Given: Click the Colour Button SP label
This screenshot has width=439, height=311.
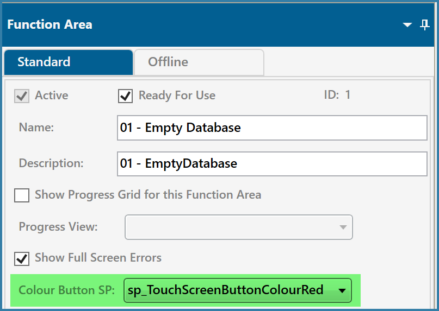Looking at the screenshot, I should tap(66, 290).
